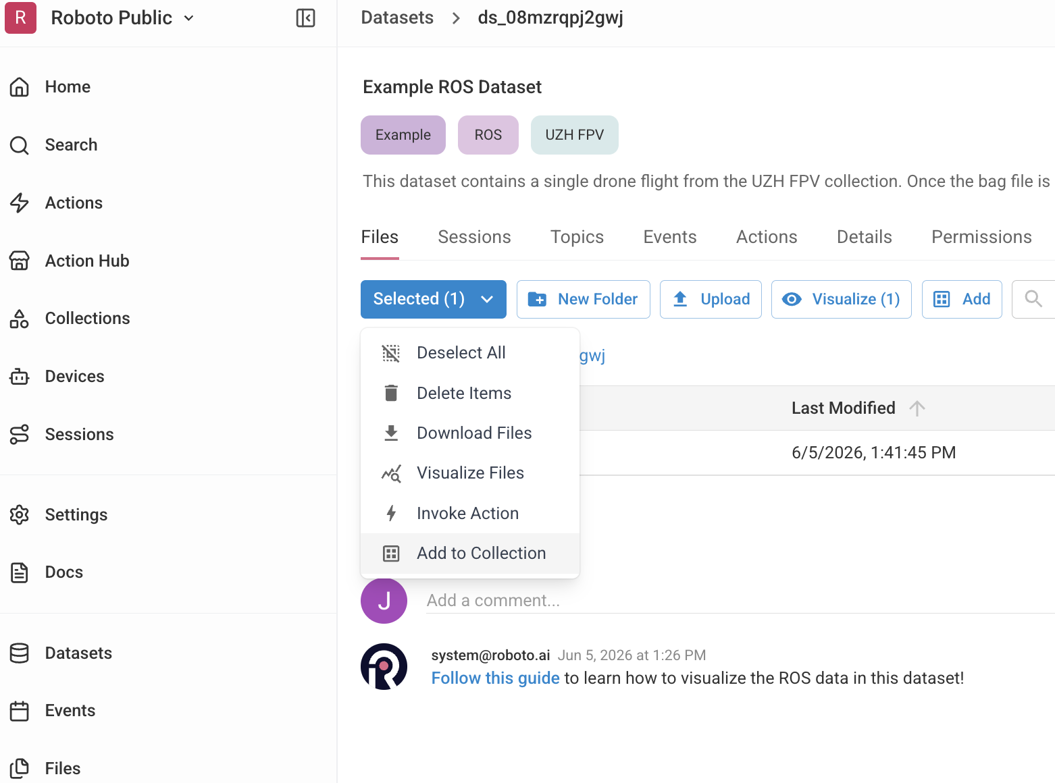
Task: Click the UZH FPV tag chip
Action: [575, 135]
